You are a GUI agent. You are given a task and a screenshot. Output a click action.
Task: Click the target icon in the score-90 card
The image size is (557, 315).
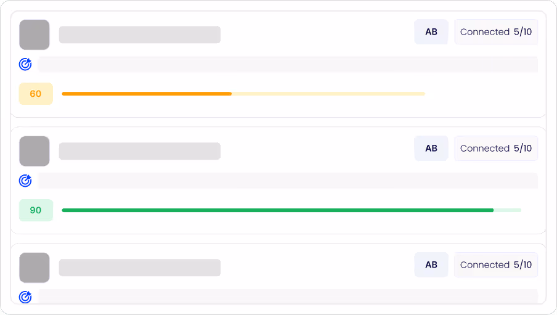(x=25, y=181)
